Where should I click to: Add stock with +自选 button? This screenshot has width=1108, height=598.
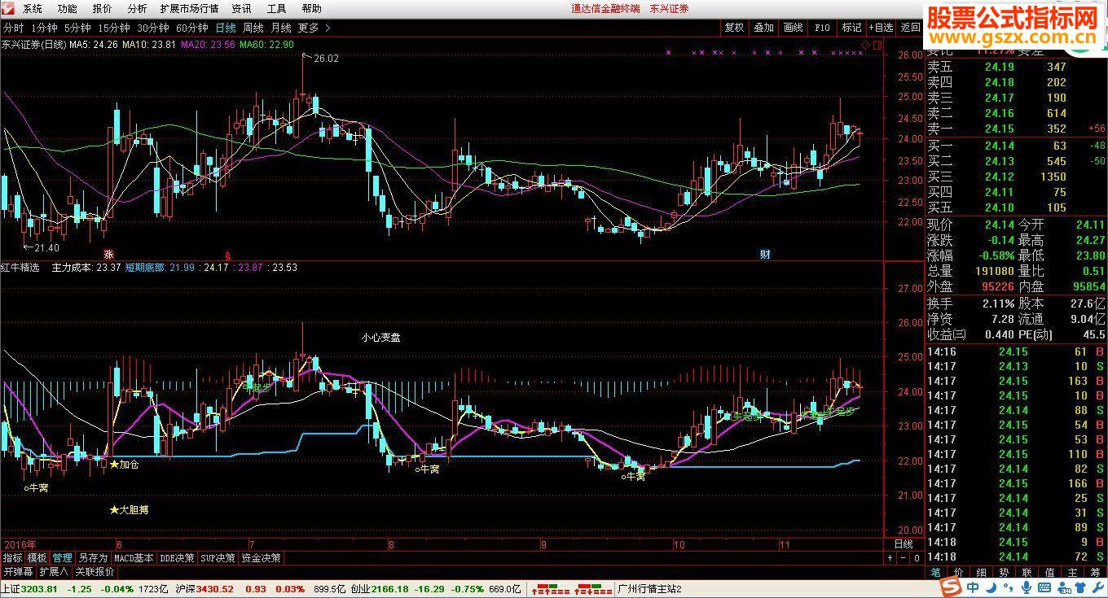(x=881, y=27)
